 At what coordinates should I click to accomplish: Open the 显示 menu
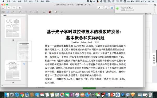[x=25, y=1]
